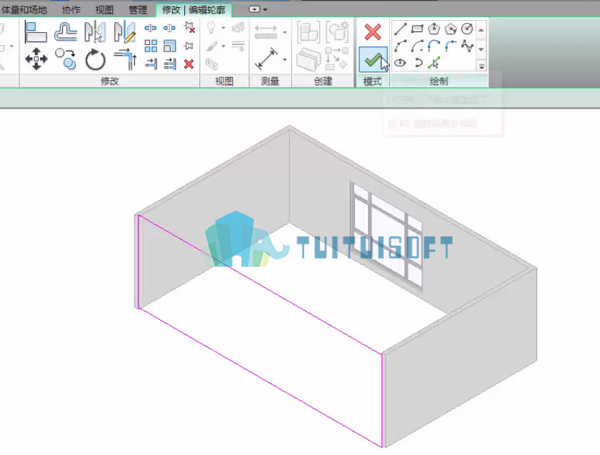Select the Line draw tool
The image size is (600, 455).
coord(400,29)
